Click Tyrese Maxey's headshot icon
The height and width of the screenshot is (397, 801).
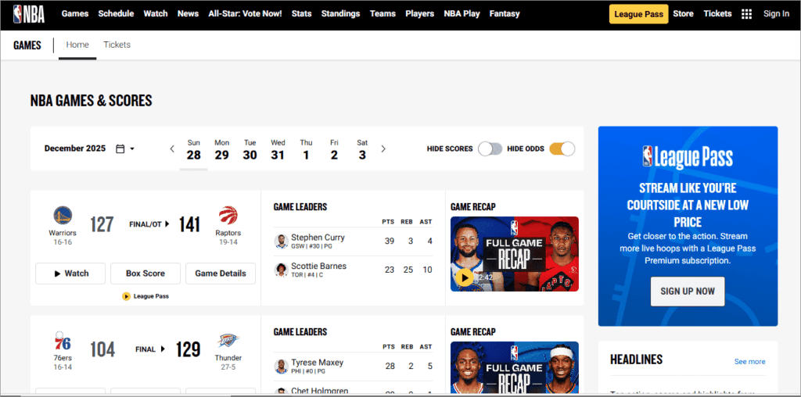[281, 367]
